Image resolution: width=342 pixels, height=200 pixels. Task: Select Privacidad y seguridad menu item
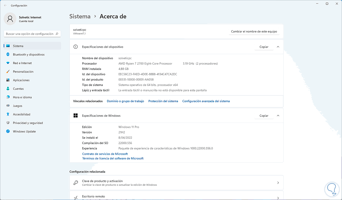click(x=28, y=123)
